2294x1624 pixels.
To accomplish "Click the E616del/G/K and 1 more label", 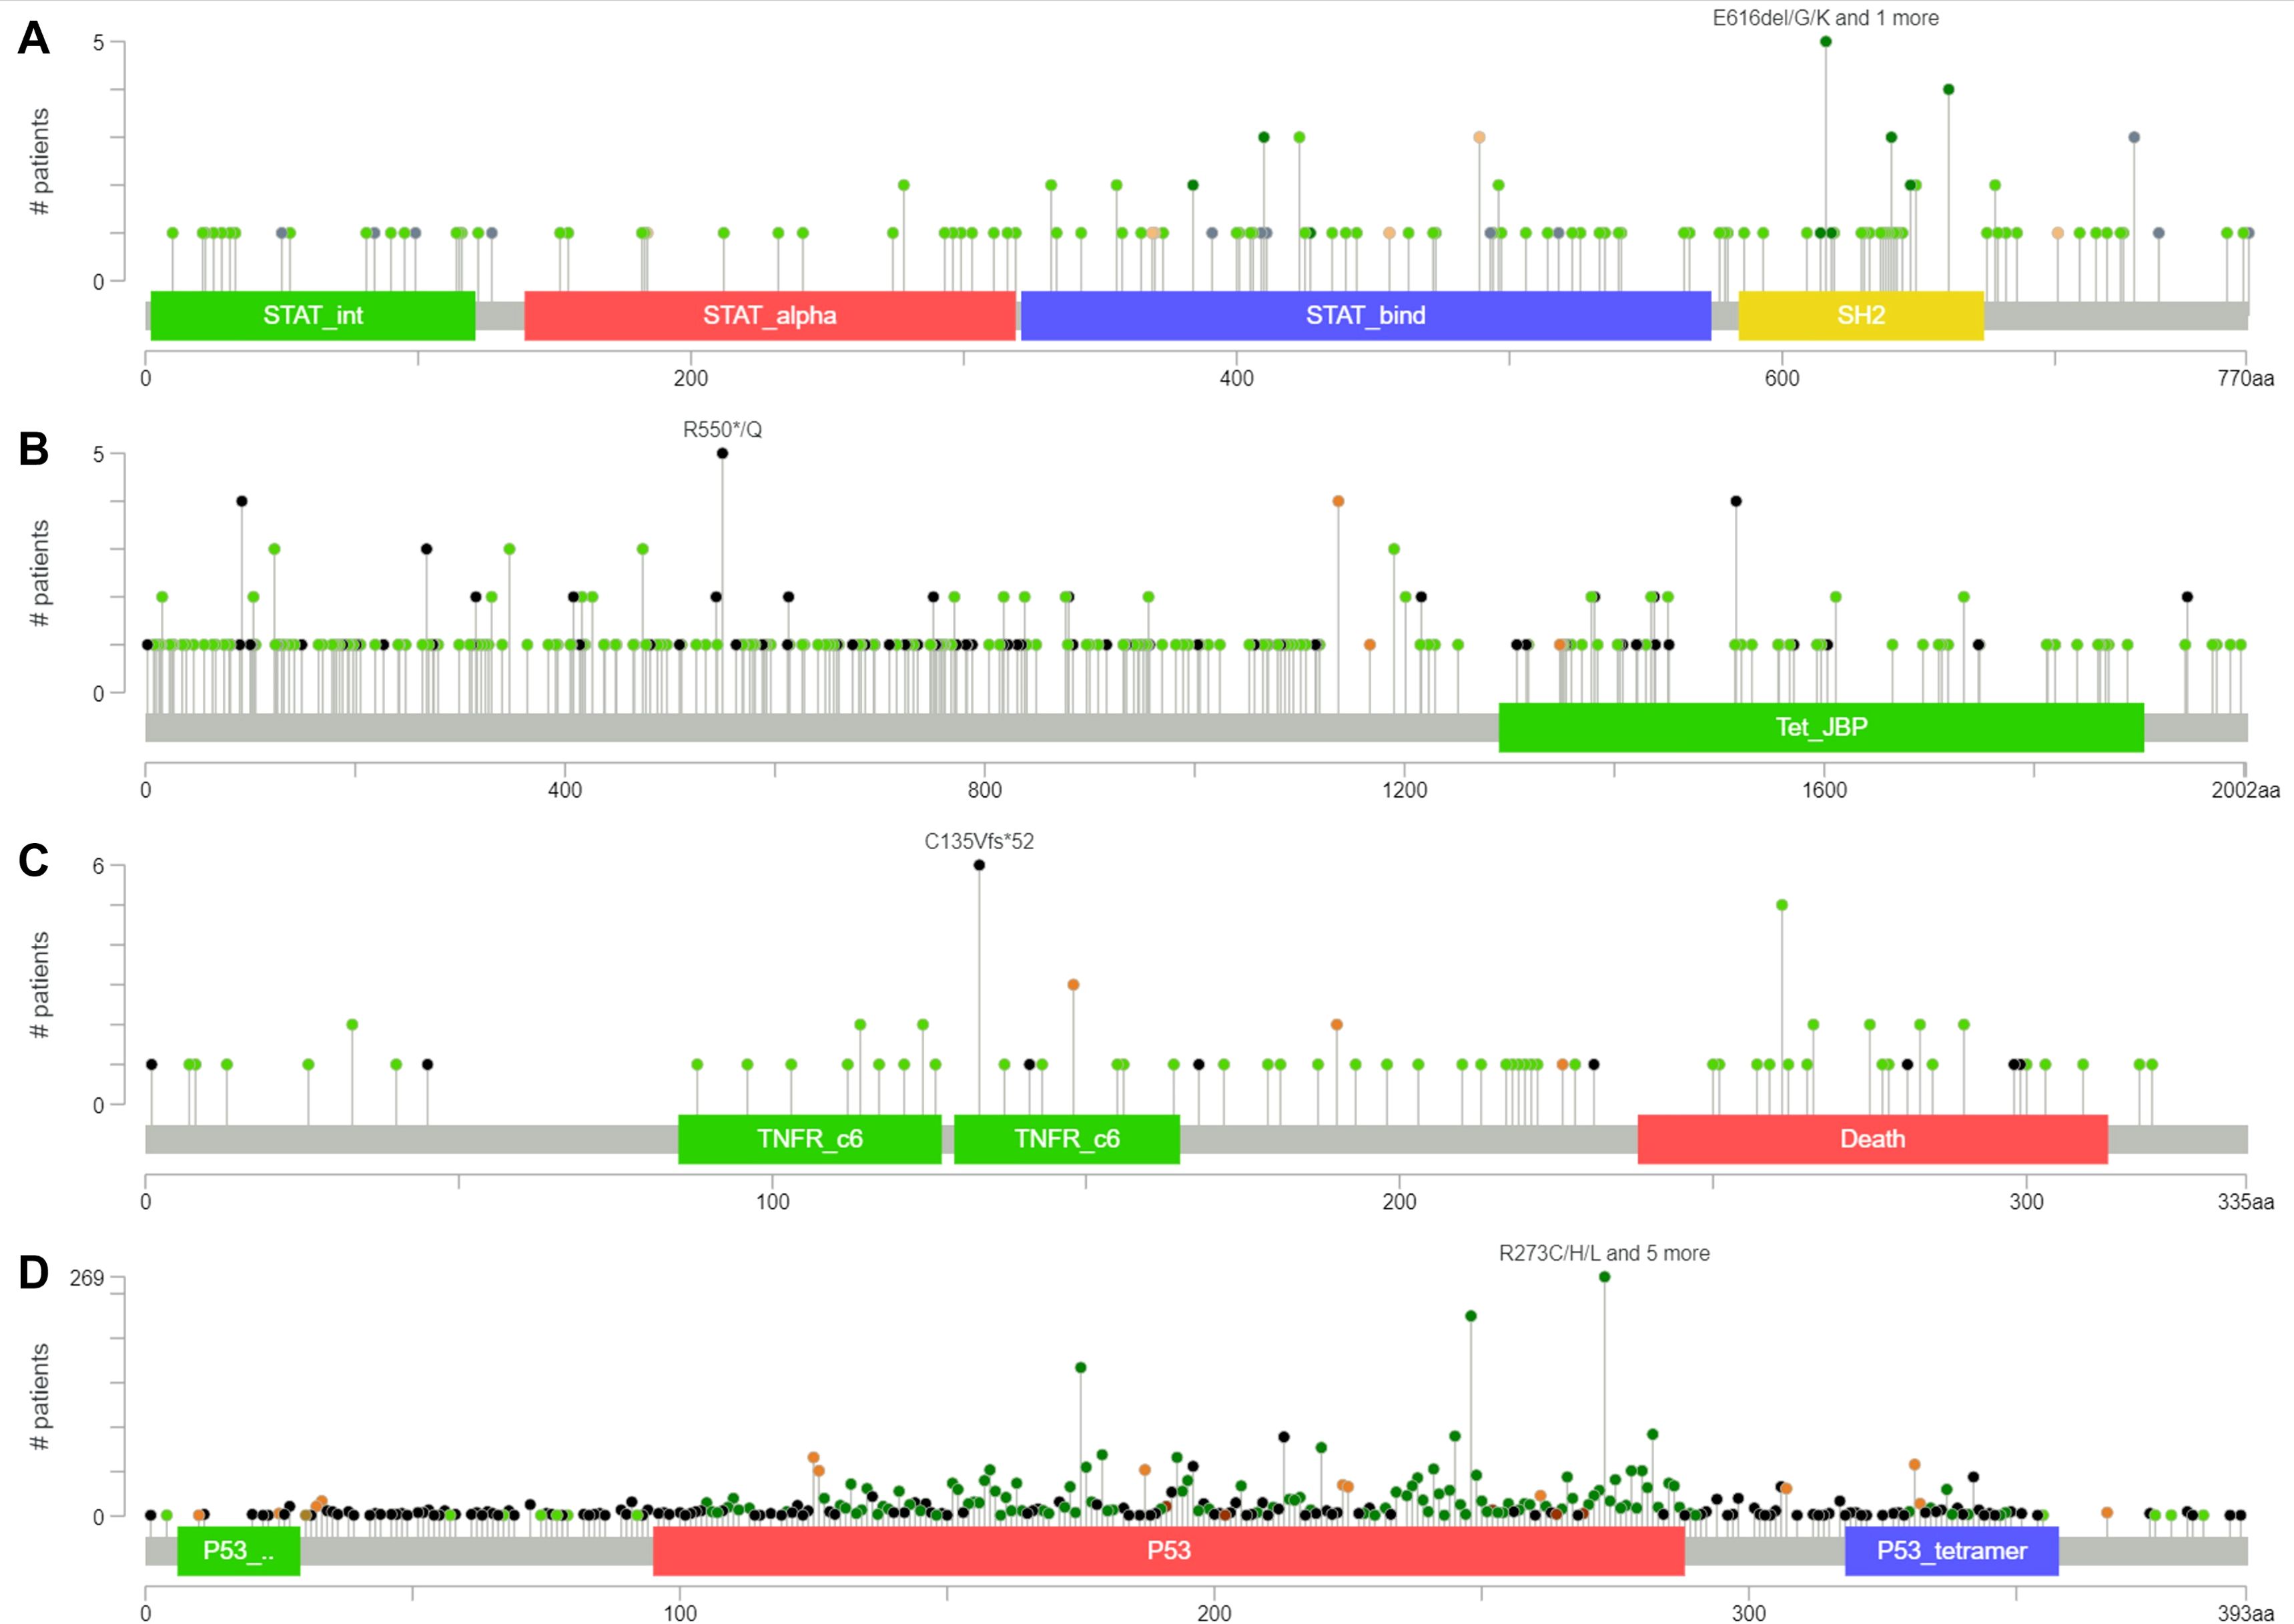I will tap(1825, 18).
